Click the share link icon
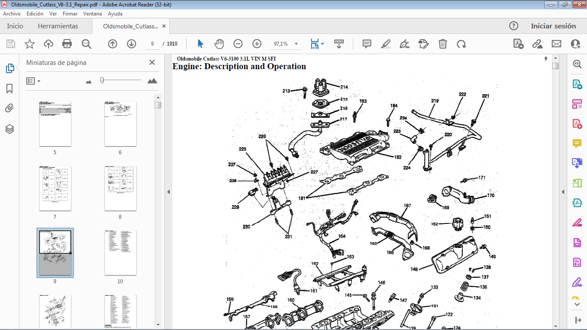 pyautogui.click(x=537, y=44)
